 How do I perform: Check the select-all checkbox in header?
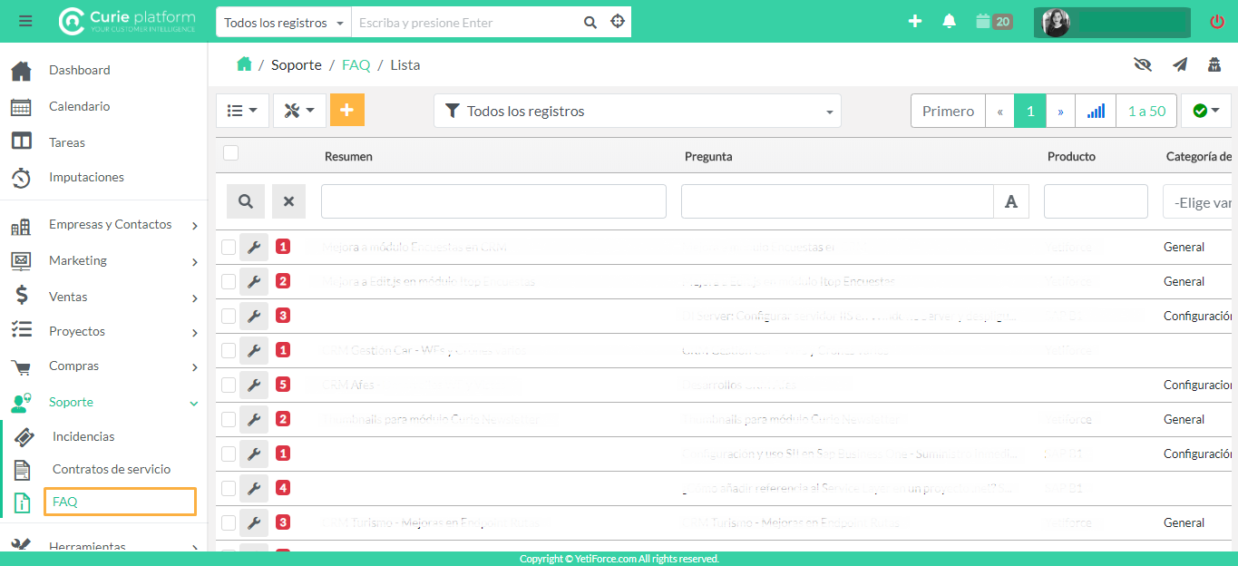click(231, 153)
